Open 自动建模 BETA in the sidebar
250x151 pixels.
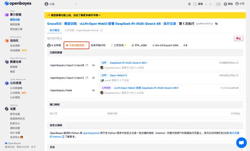tap(18, 50)
